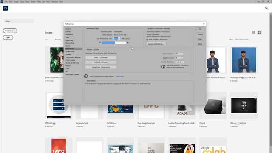Select Scratch Disks in Preferences sidebar
The image size is (272, 153).
[x=70, y=52]
